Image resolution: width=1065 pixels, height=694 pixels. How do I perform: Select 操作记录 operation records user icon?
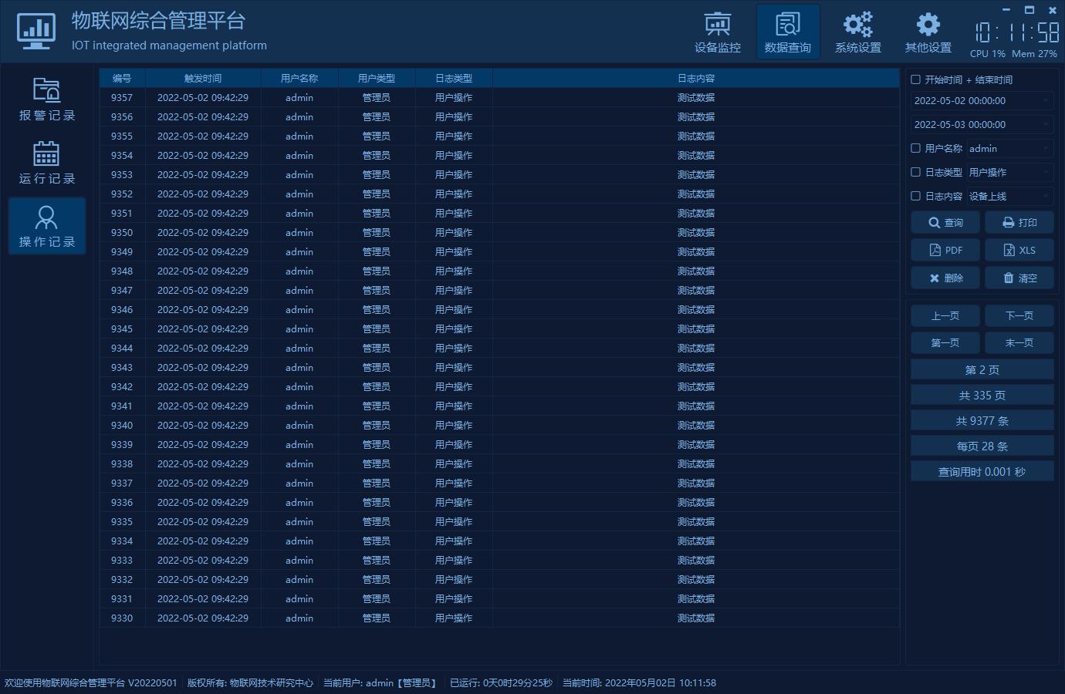tap(46, 217)
